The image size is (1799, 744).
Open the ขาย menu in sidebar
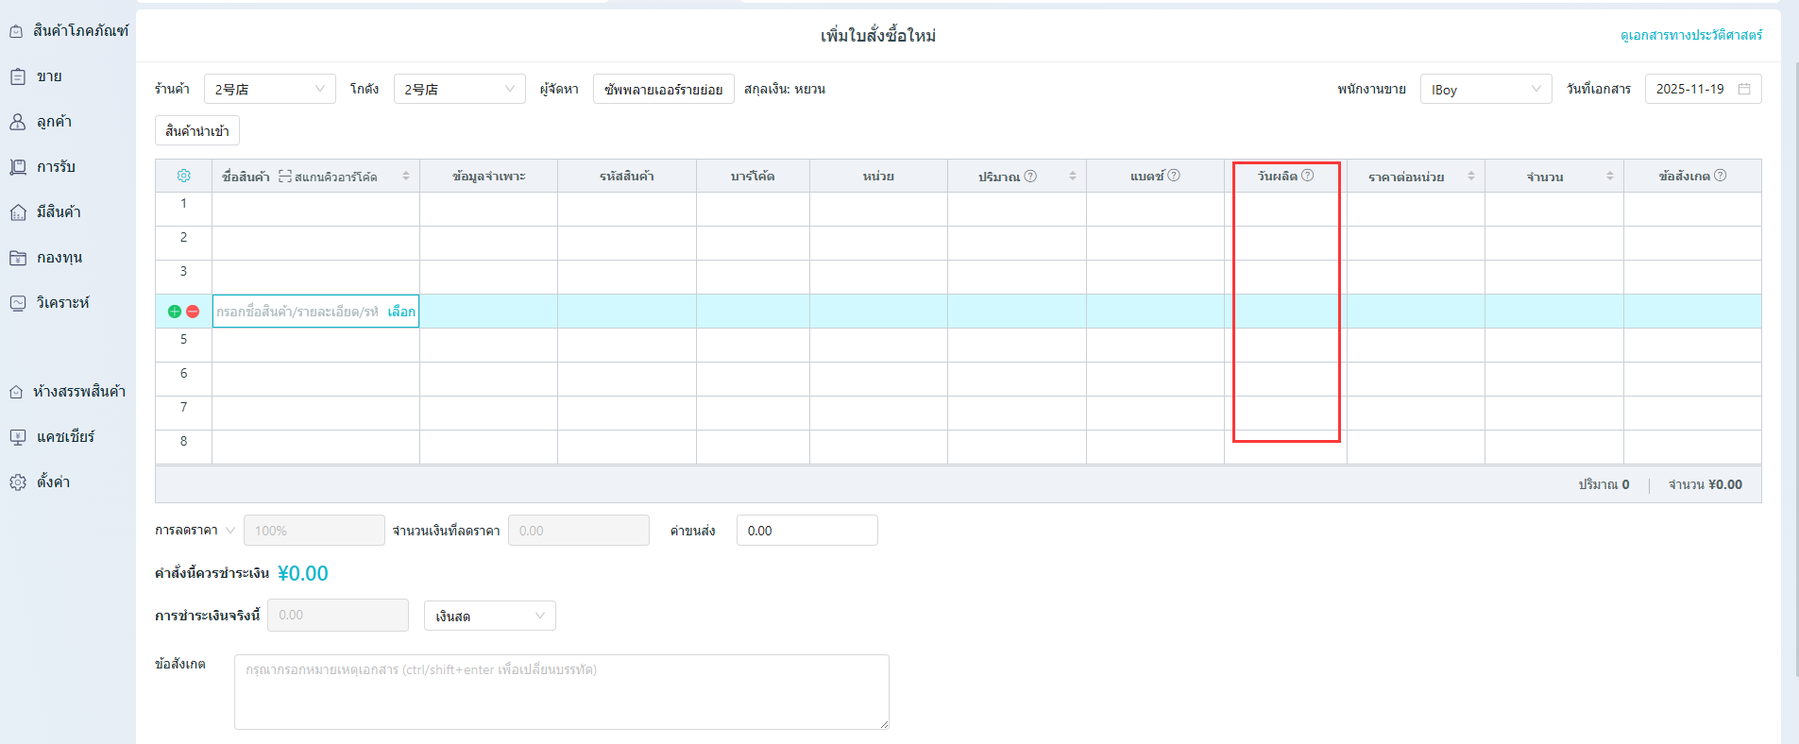pyautogui.click(x=49, y=76)
